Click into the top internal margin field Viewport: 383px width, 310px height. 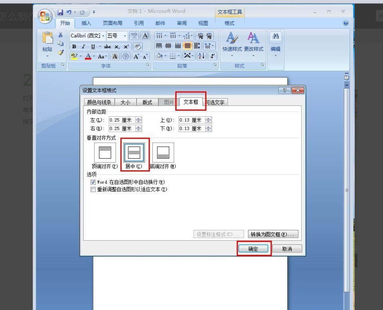pyautogui.click(x=192, y=120)
